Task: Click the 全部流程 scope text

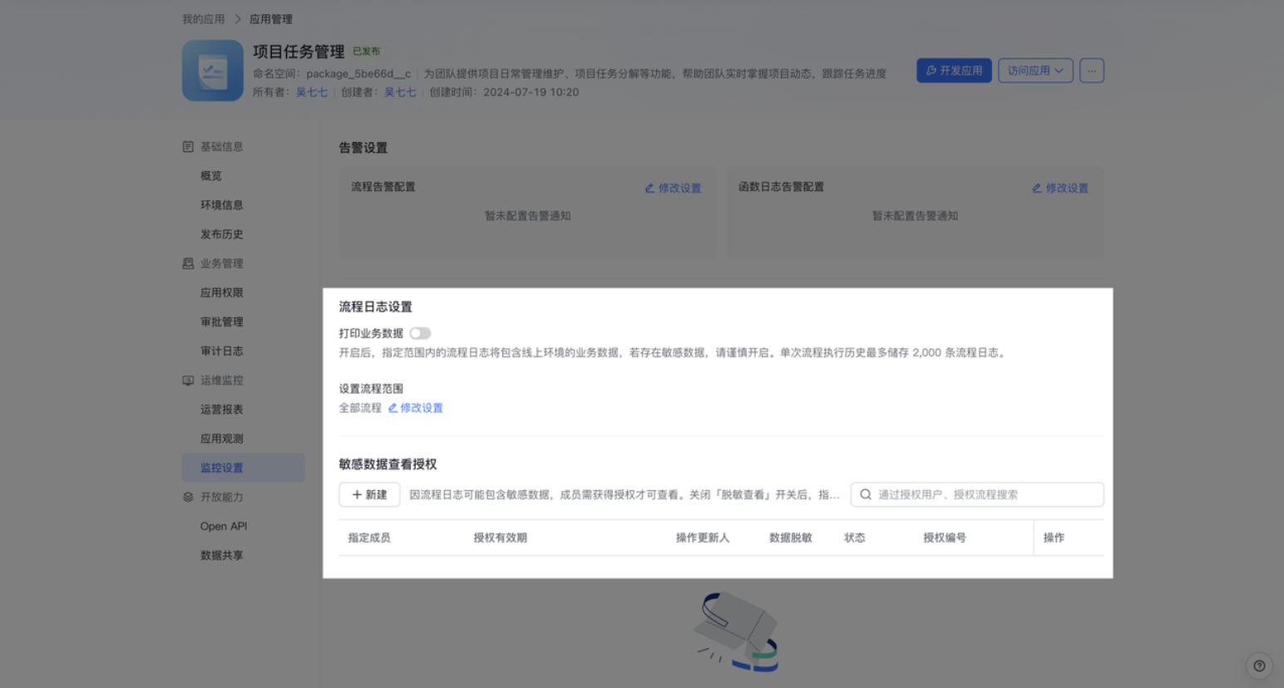Action: point(360,408)
